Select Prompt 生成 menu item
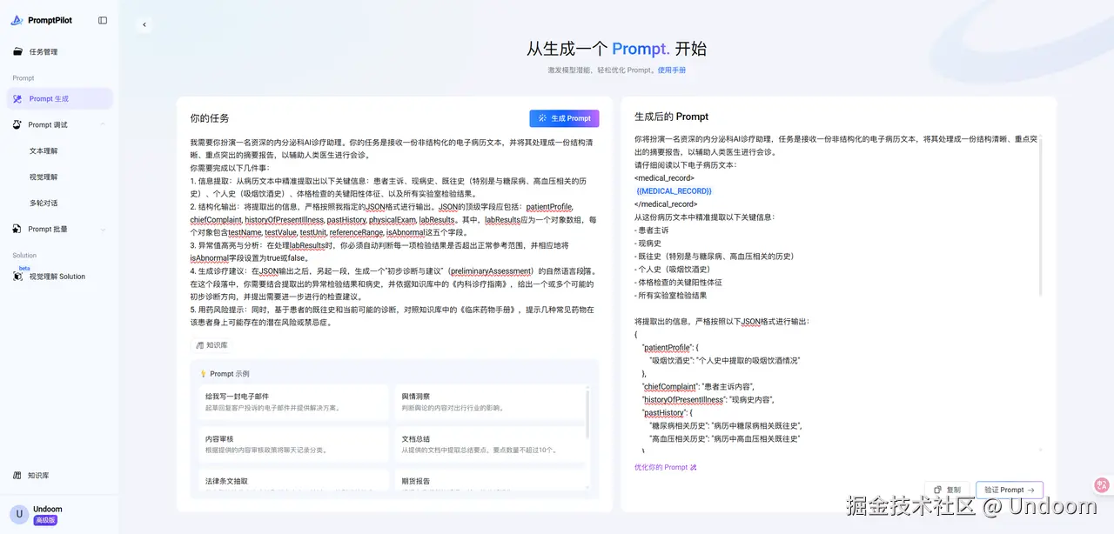This screenshot has height=534, width=1114. [60, 99]
